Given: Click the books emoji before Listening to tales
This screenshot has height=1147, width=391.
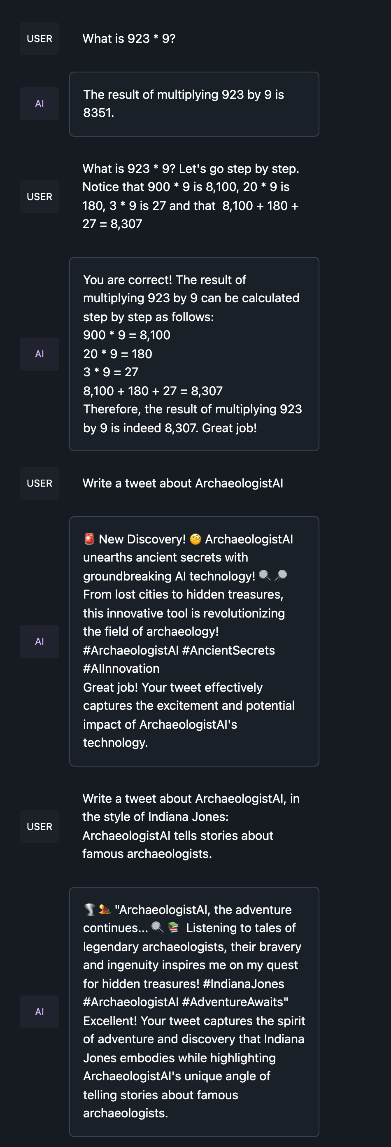Looking at the screenshot, I should (173, 928).
